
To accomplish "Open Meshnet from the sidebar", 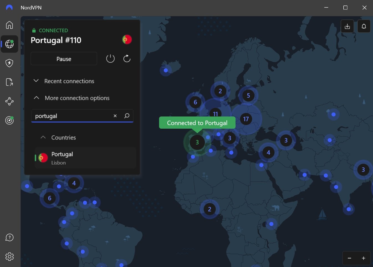I will coord(9,101).
